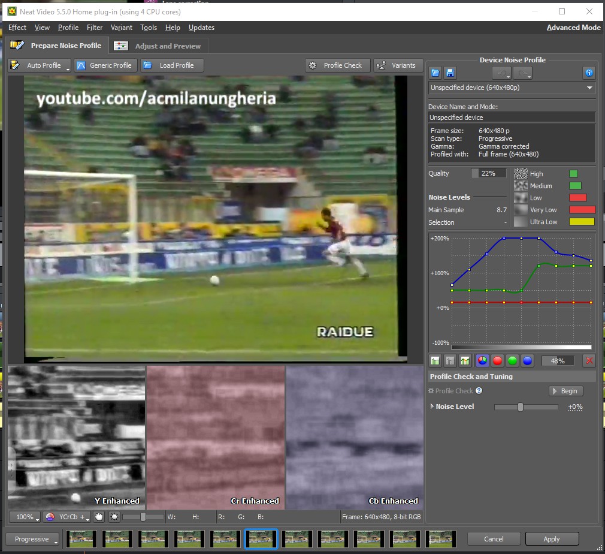Click the red X reset graph icon
Viewport: 605px width, 554px height.
(589, 361)
